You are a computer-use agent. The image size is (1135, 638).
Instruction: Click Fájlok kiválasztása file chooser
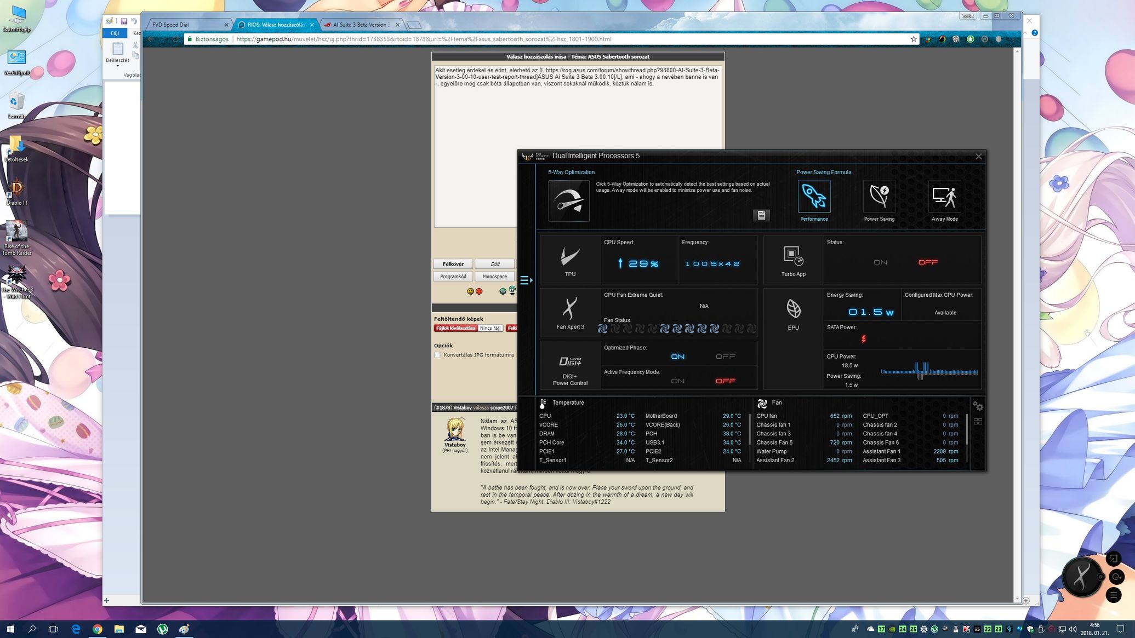click(x=455, y=328)
